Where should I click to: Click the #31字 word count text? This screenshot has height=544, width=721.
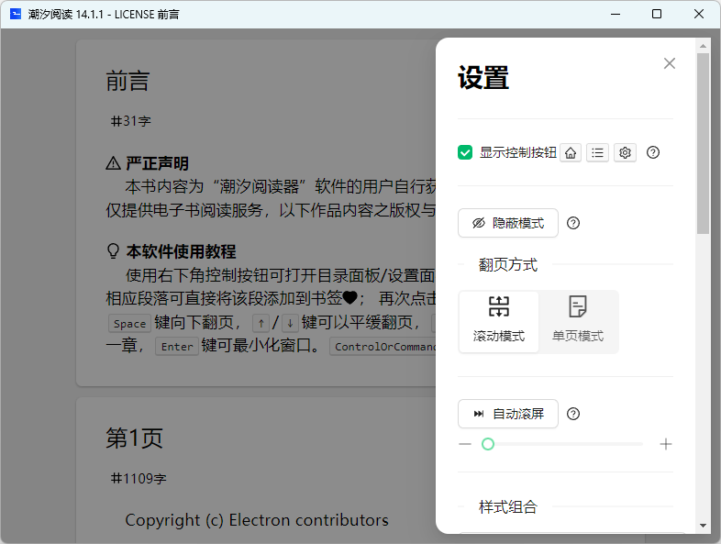(x=130, y=121)
